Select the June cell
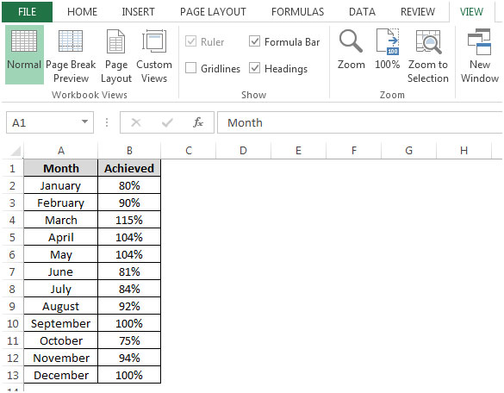 click(x=61, y=271)
